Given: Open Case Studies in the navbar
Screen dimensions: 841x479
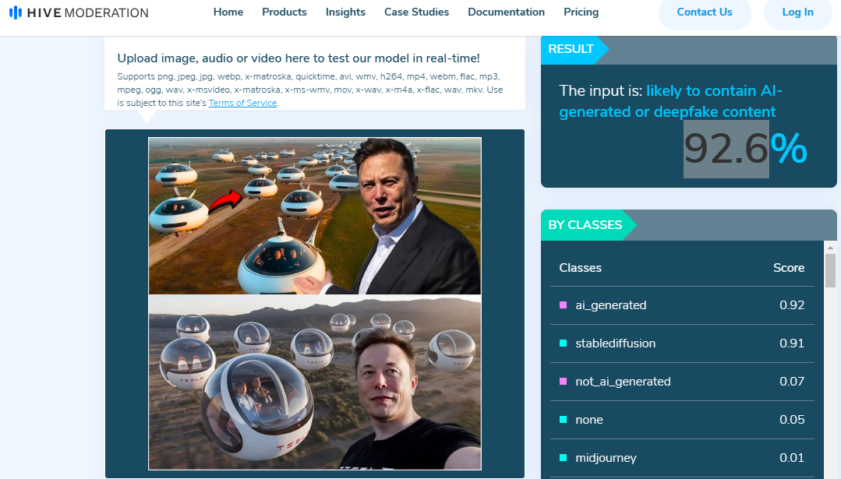Looking at the screenshot, I should (416, 12).
